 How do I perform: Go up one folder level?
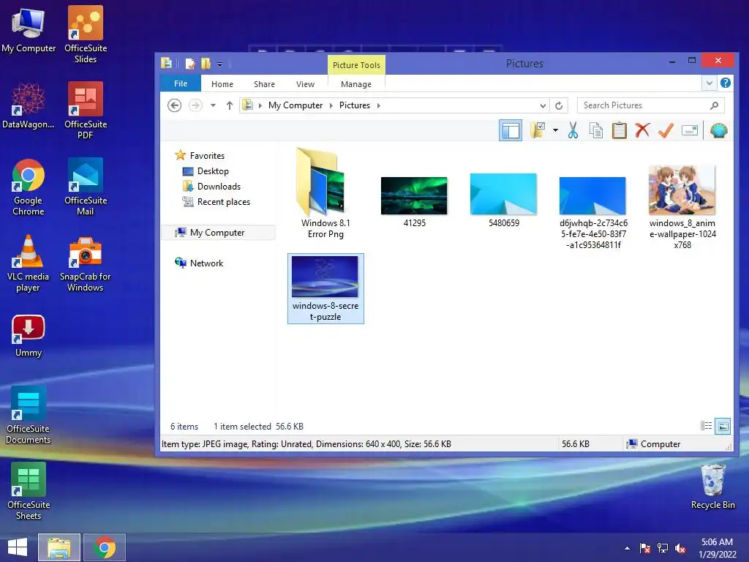coord(229,105)
